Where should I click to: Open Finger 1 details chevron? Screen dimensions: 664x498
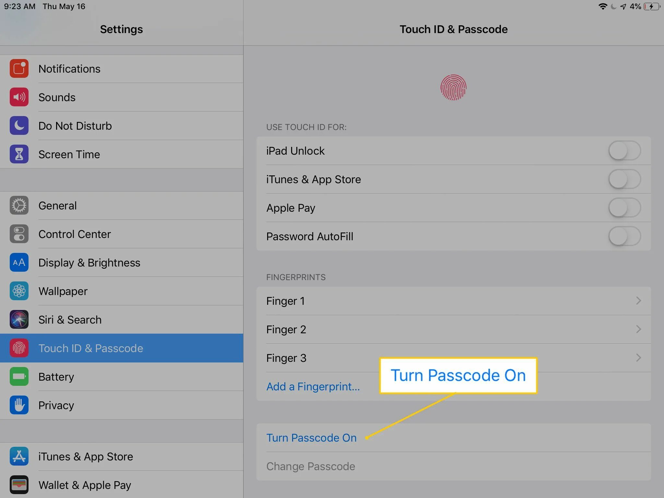coord(638,301)
